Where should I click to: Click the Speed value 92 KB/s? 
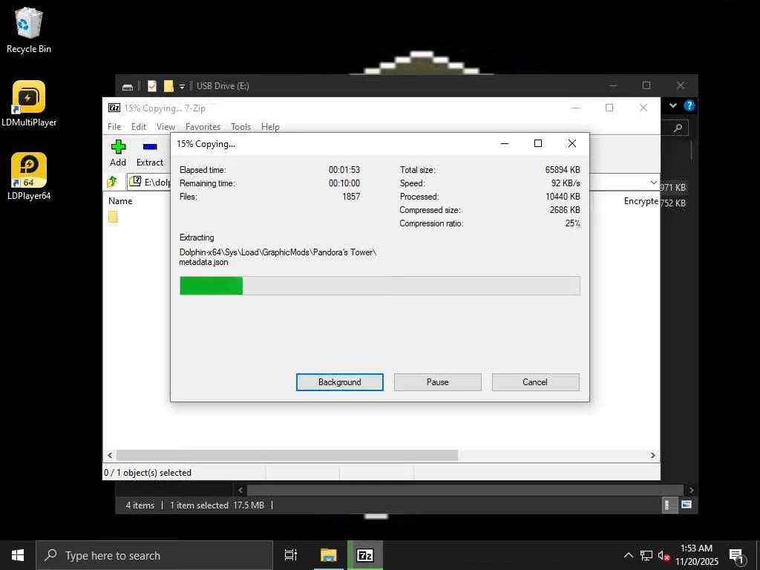point(566,183)
